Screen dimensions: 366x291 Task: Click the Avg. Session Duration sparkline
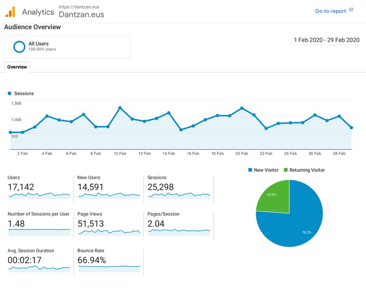pyautogui.click(x=39, y=268)
